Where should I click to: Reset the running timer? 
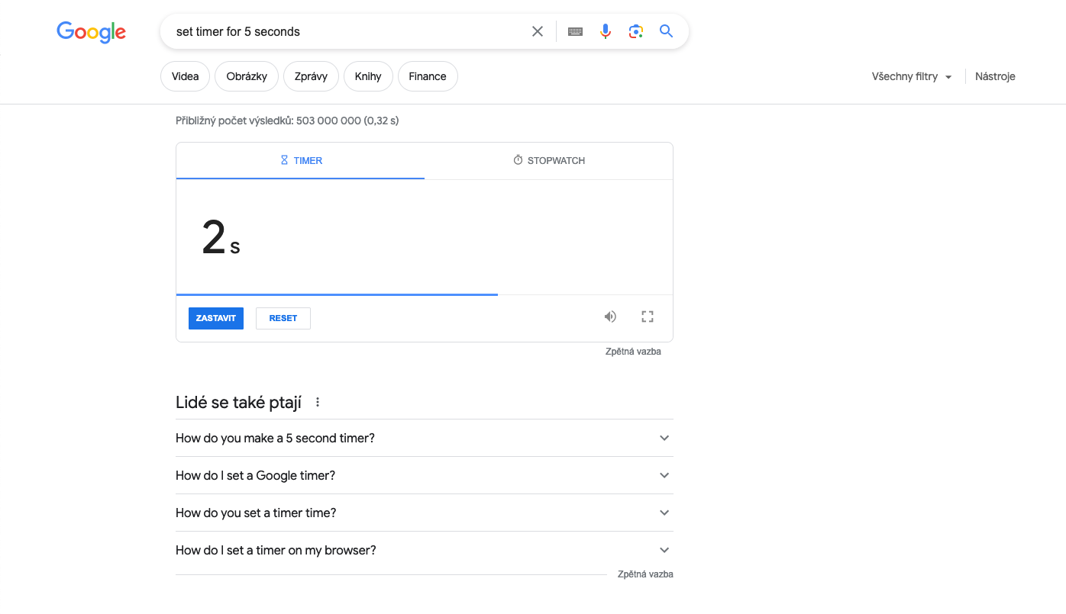[x=283, y=318]
